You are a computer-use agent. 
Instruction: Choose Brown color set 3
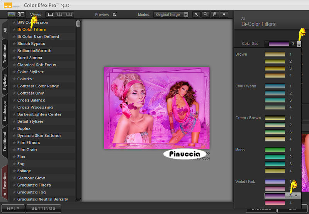(x=275, y=68)
